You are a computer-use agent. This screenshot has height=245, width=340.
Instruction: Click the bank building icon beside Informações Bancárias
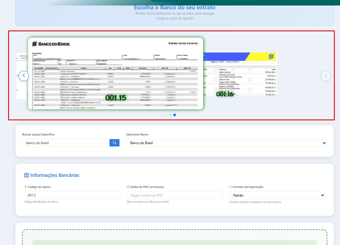pyautogui.click(x=26, y=175)
